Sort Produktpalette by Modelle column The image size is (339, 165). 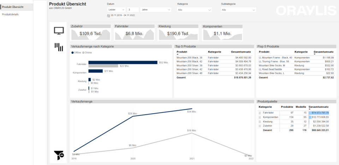(x=301, y=107)
